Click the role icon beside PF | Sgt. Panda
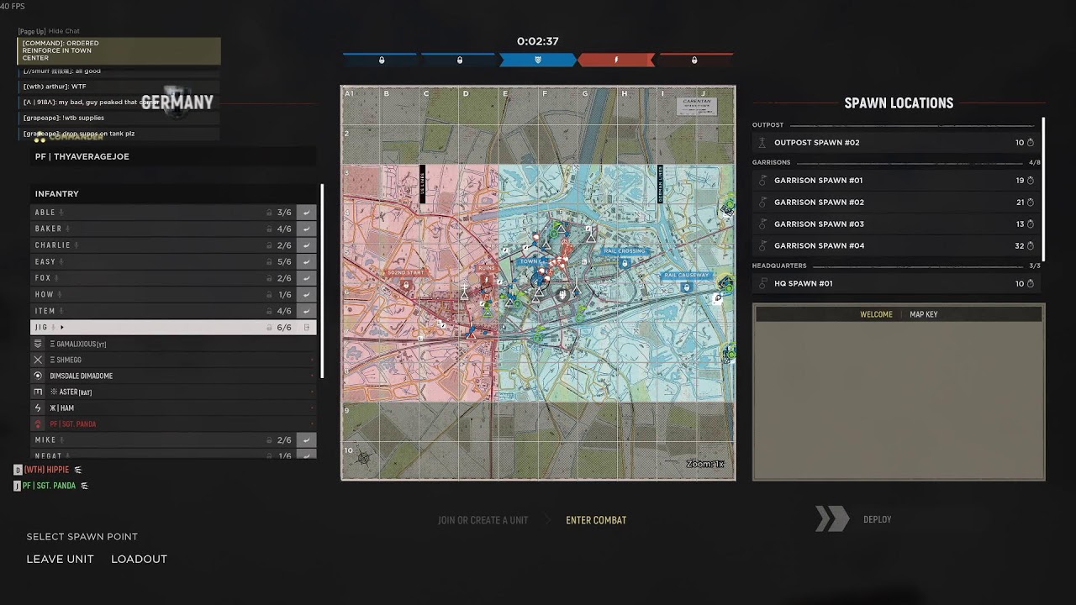Viewport: 1076px width, 605px height. click(x=38, y=424)
